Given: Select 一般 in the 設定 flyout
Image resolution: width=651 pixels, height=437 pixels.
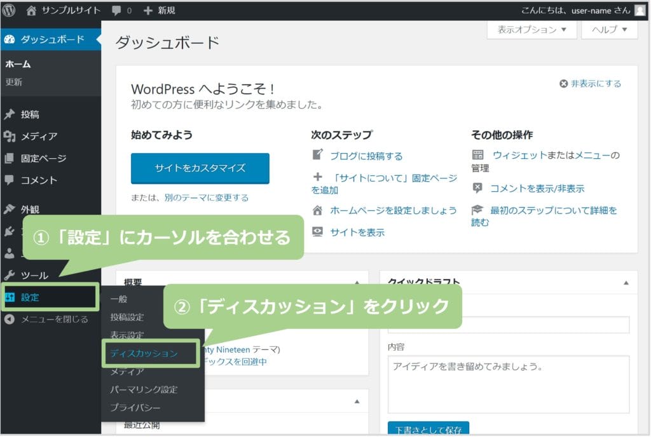Looking at the screenshot, I should click(119, 299).
